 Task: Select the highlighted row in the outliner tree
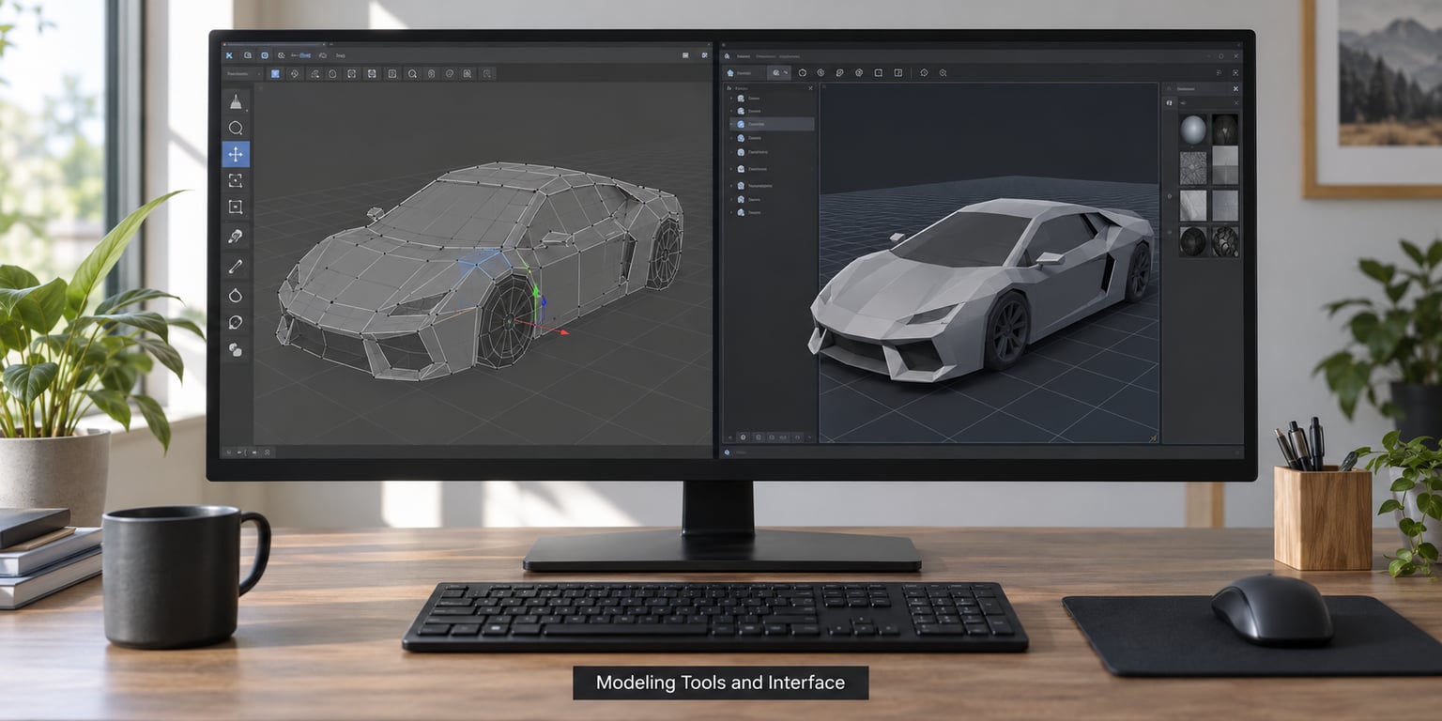772,124
